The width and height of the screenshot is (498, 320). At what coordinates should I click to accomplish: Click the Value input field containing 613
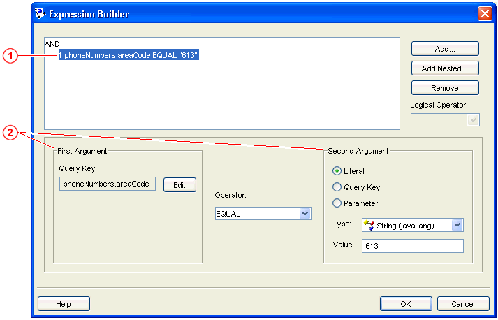click(412, 246)
